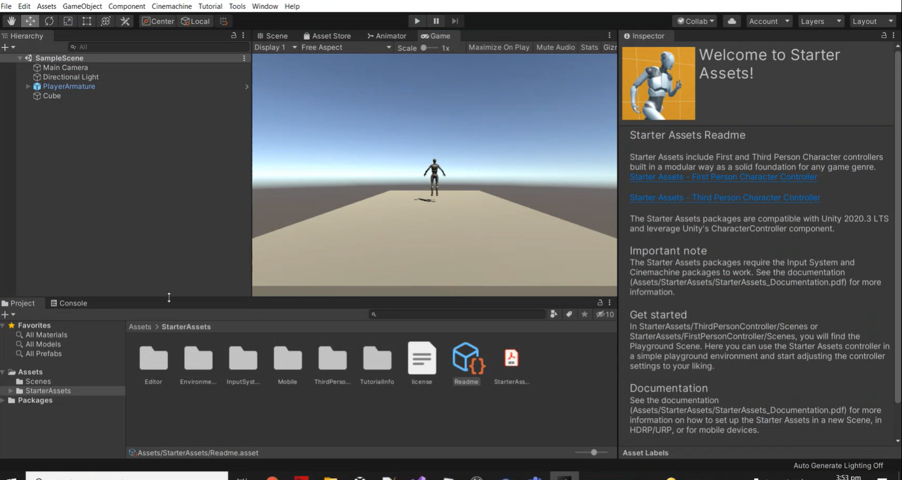902x480 pixels.
Task: Switch to the Asset Store tab
Action: [327, 36]
